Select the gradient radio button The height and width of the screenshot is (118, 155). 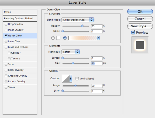click(65, 38)
